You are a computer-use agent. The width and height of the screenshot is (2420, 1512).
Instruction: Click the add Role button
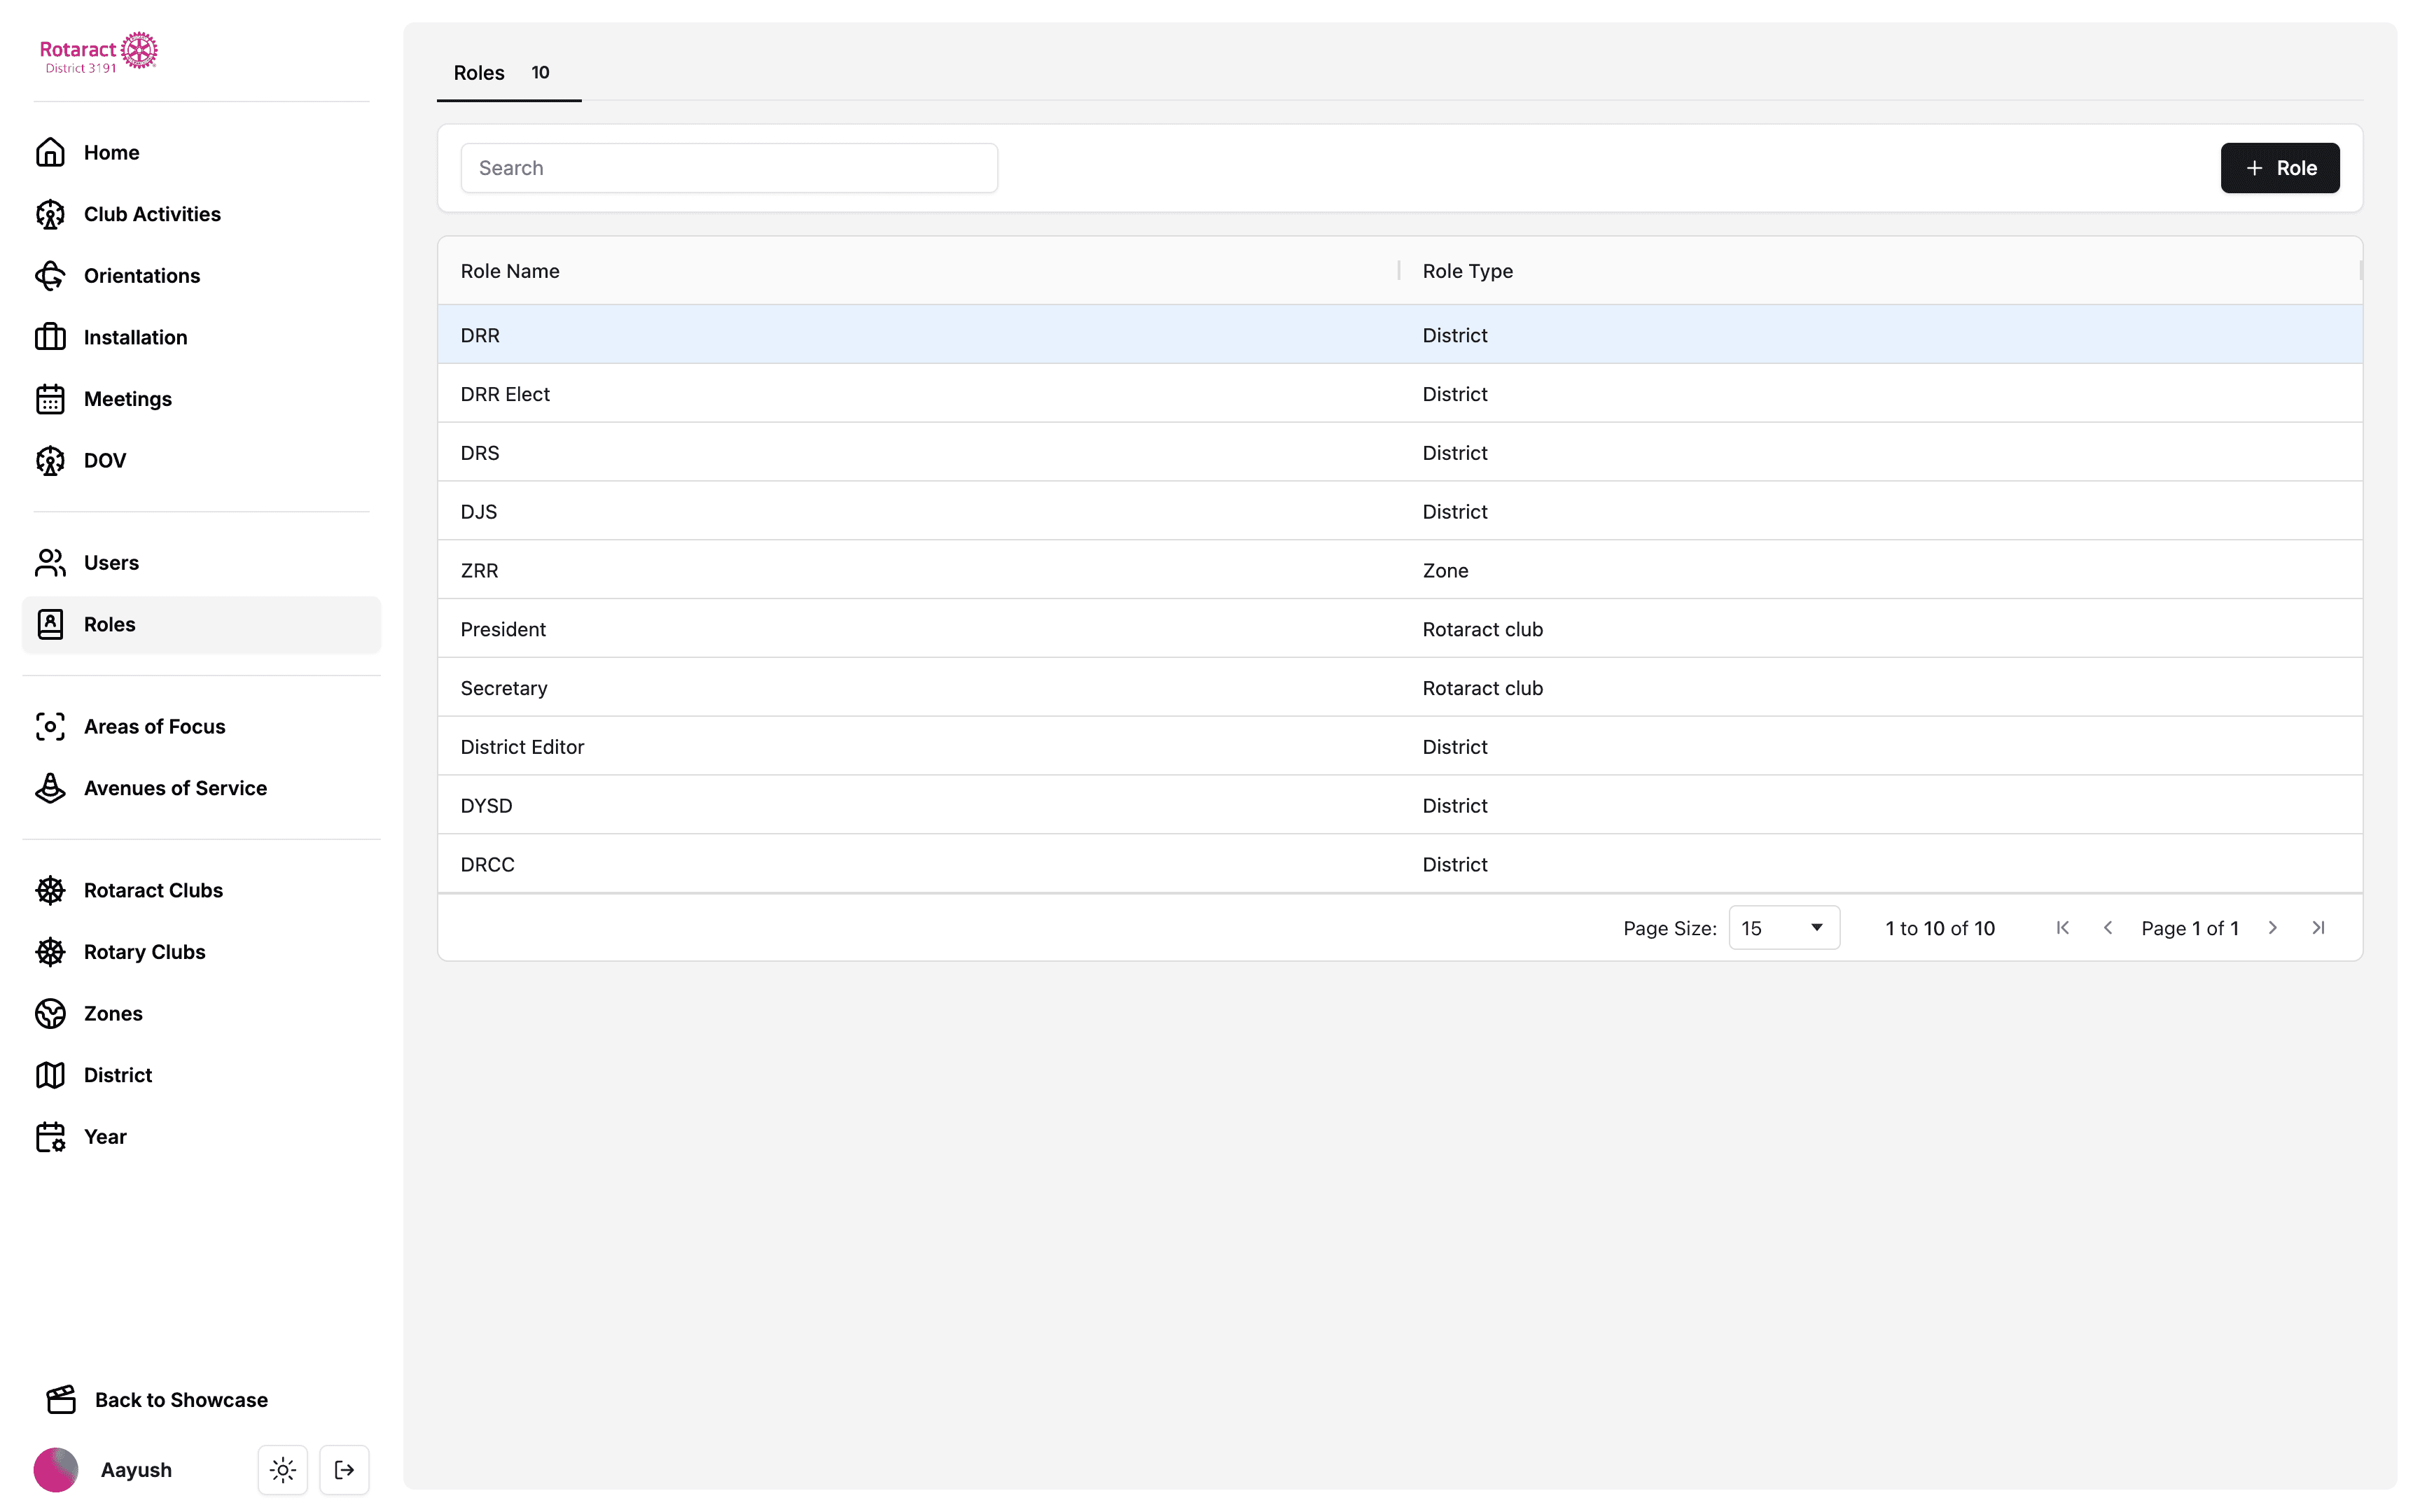coord(2279,168)
